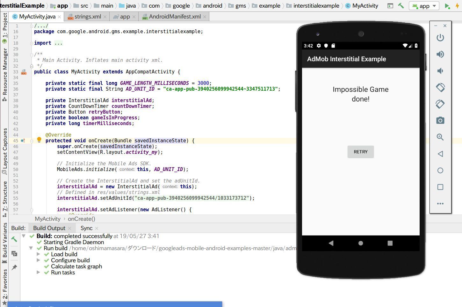Rotate emulator right
462x307 pixels.
pos(440,104)
